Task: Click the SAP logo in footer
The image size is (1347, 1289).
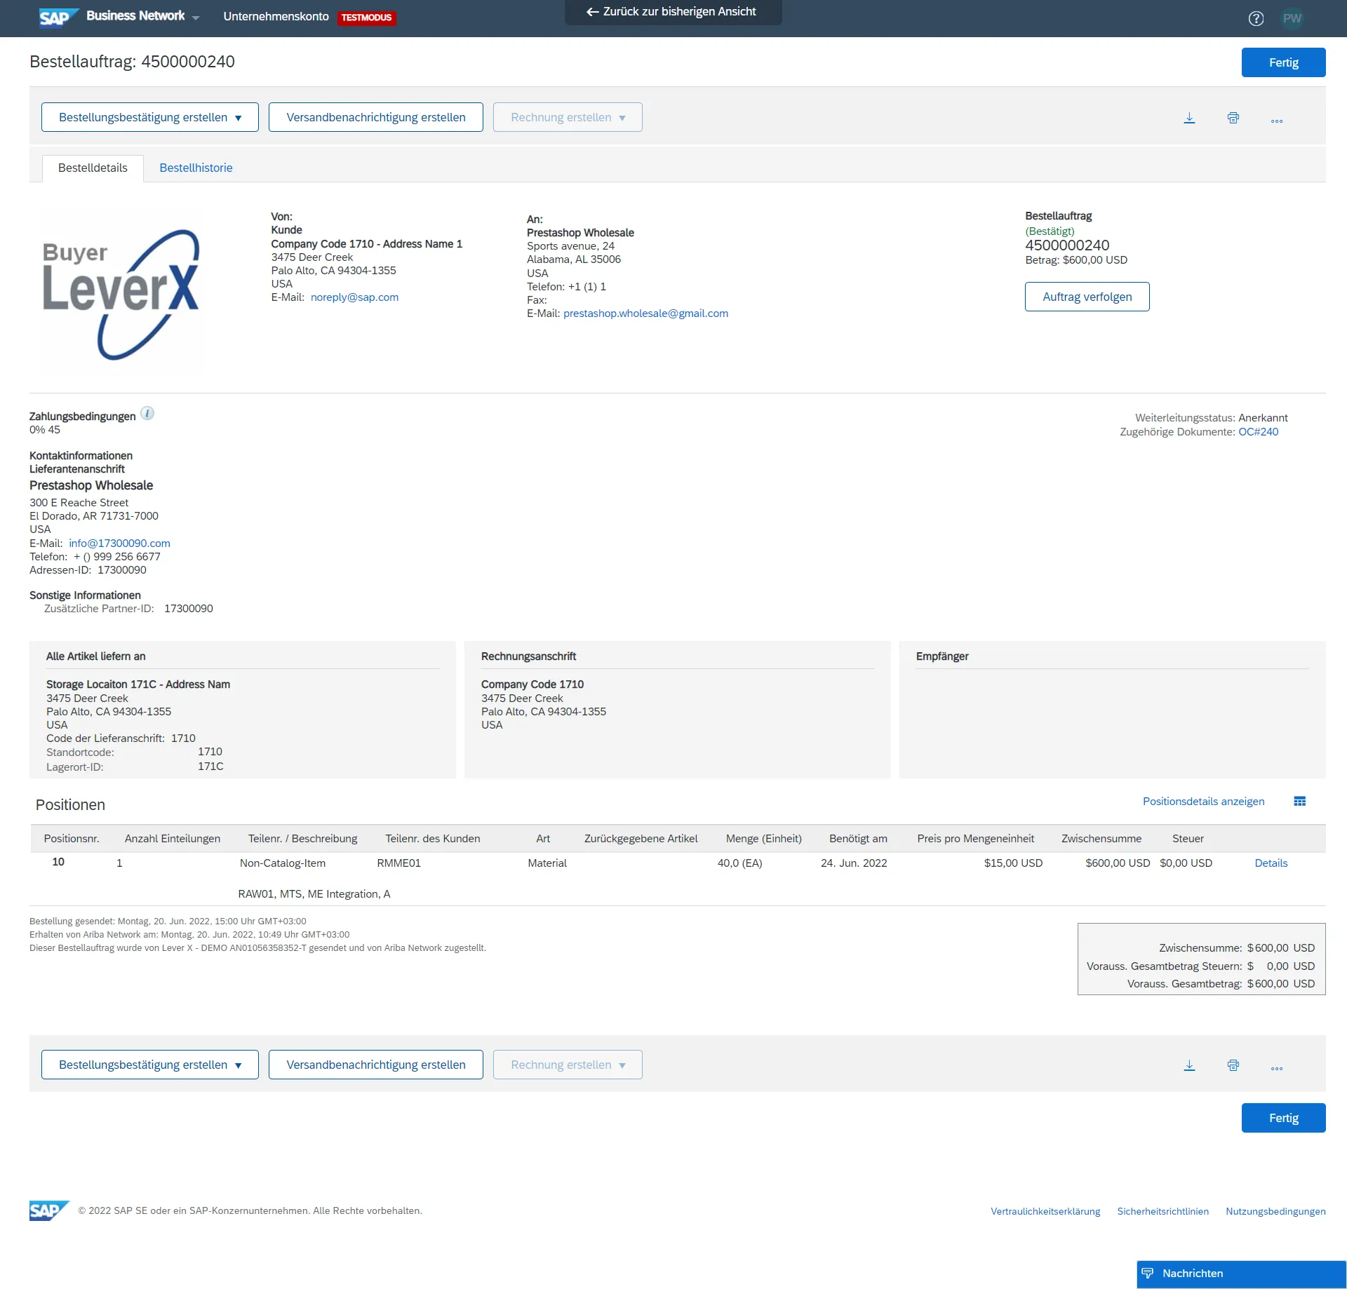Action: [49, 1210]
